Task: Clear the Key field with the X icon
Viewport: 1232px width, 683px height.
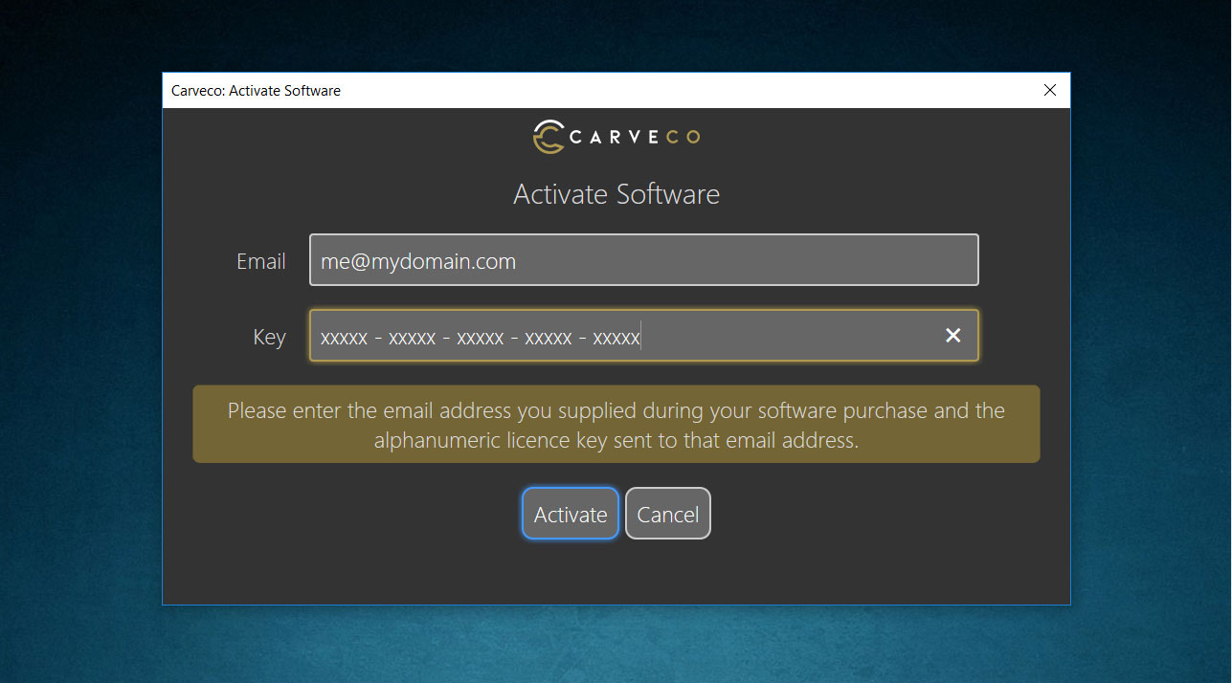Action: [x=952, y=335]
